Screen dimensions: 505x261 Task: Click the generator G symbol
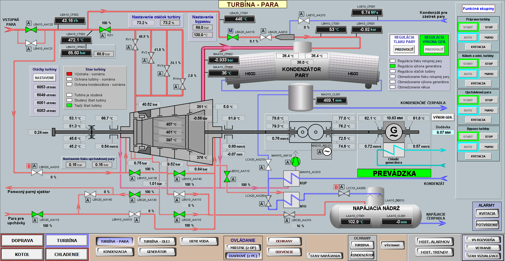[x=394, y=132]
